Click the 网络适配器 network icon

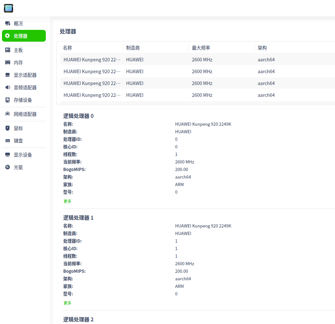[8, 114]
